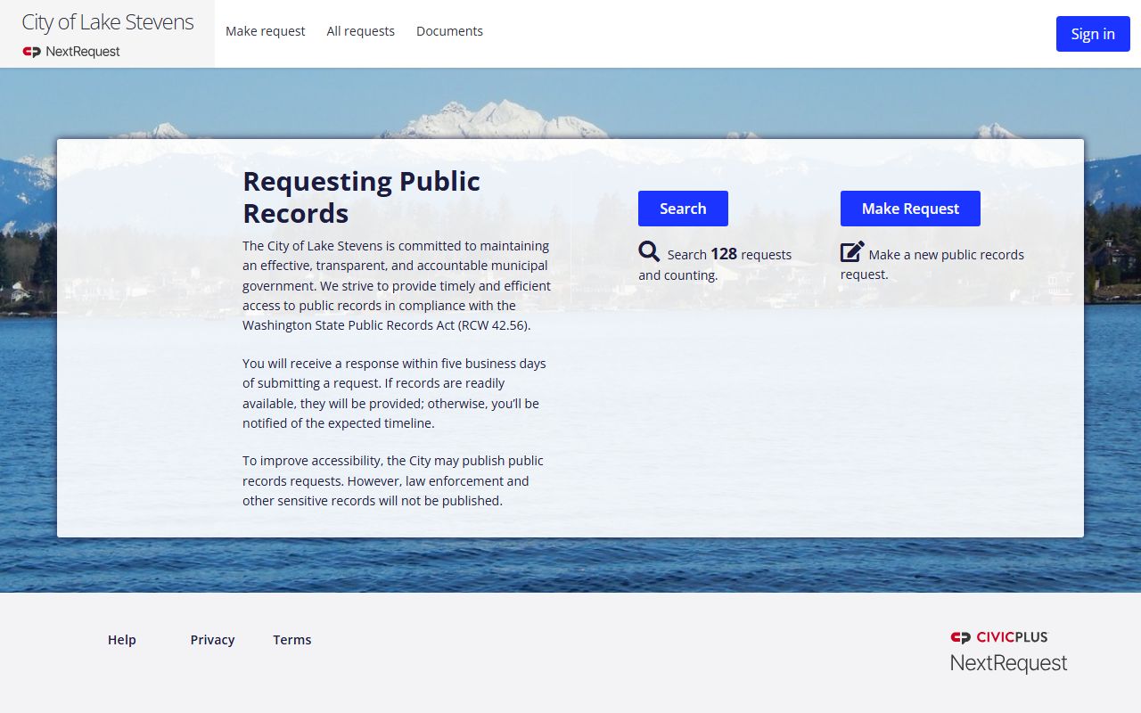Open the All requests nav item

point(360,31)
